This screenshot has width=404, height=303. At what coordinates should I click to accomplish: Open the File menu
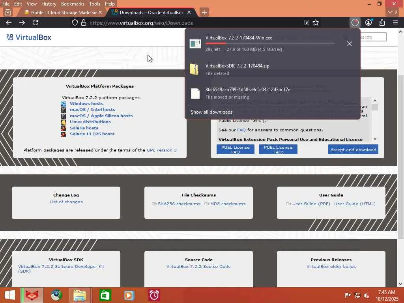(6, 4)
